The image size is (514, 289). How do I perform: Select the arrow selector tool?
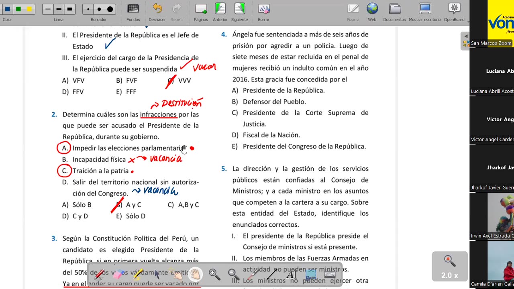pyautogui.click(x=157, y=274)
